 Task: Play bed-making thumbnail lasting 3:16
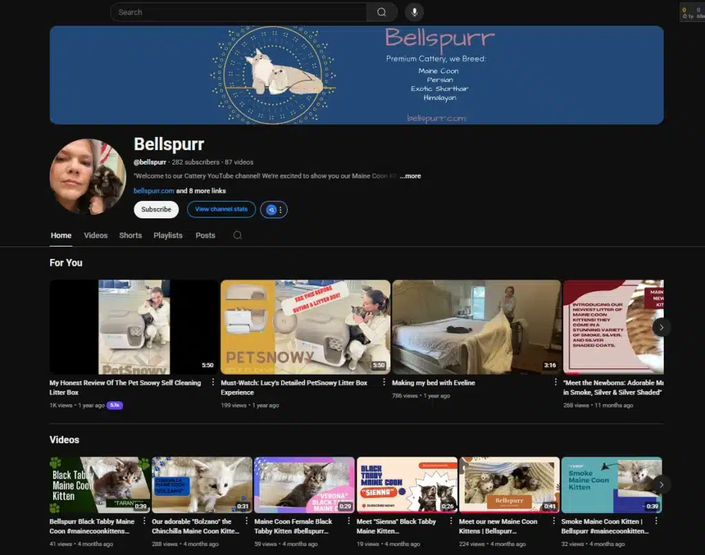476,327
